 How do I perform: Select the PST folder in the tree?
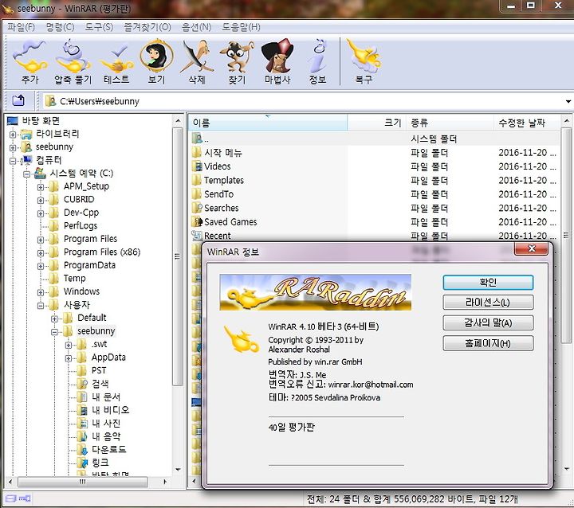point(99,370)
